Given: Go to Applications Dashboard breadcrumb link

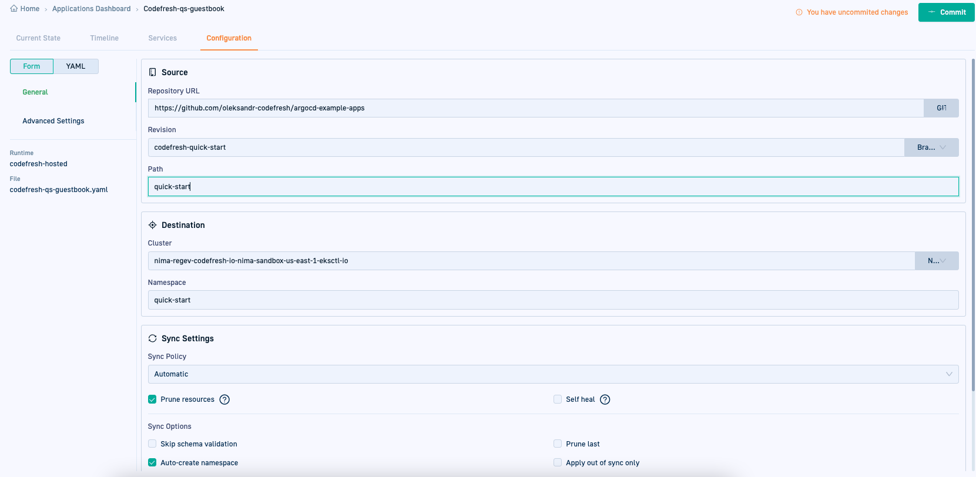Looking at the screenshot, I should click(91, 9).
